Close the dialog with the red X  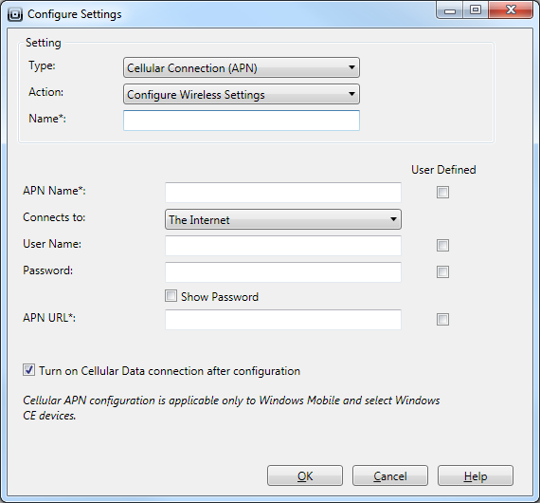(511, 10)
